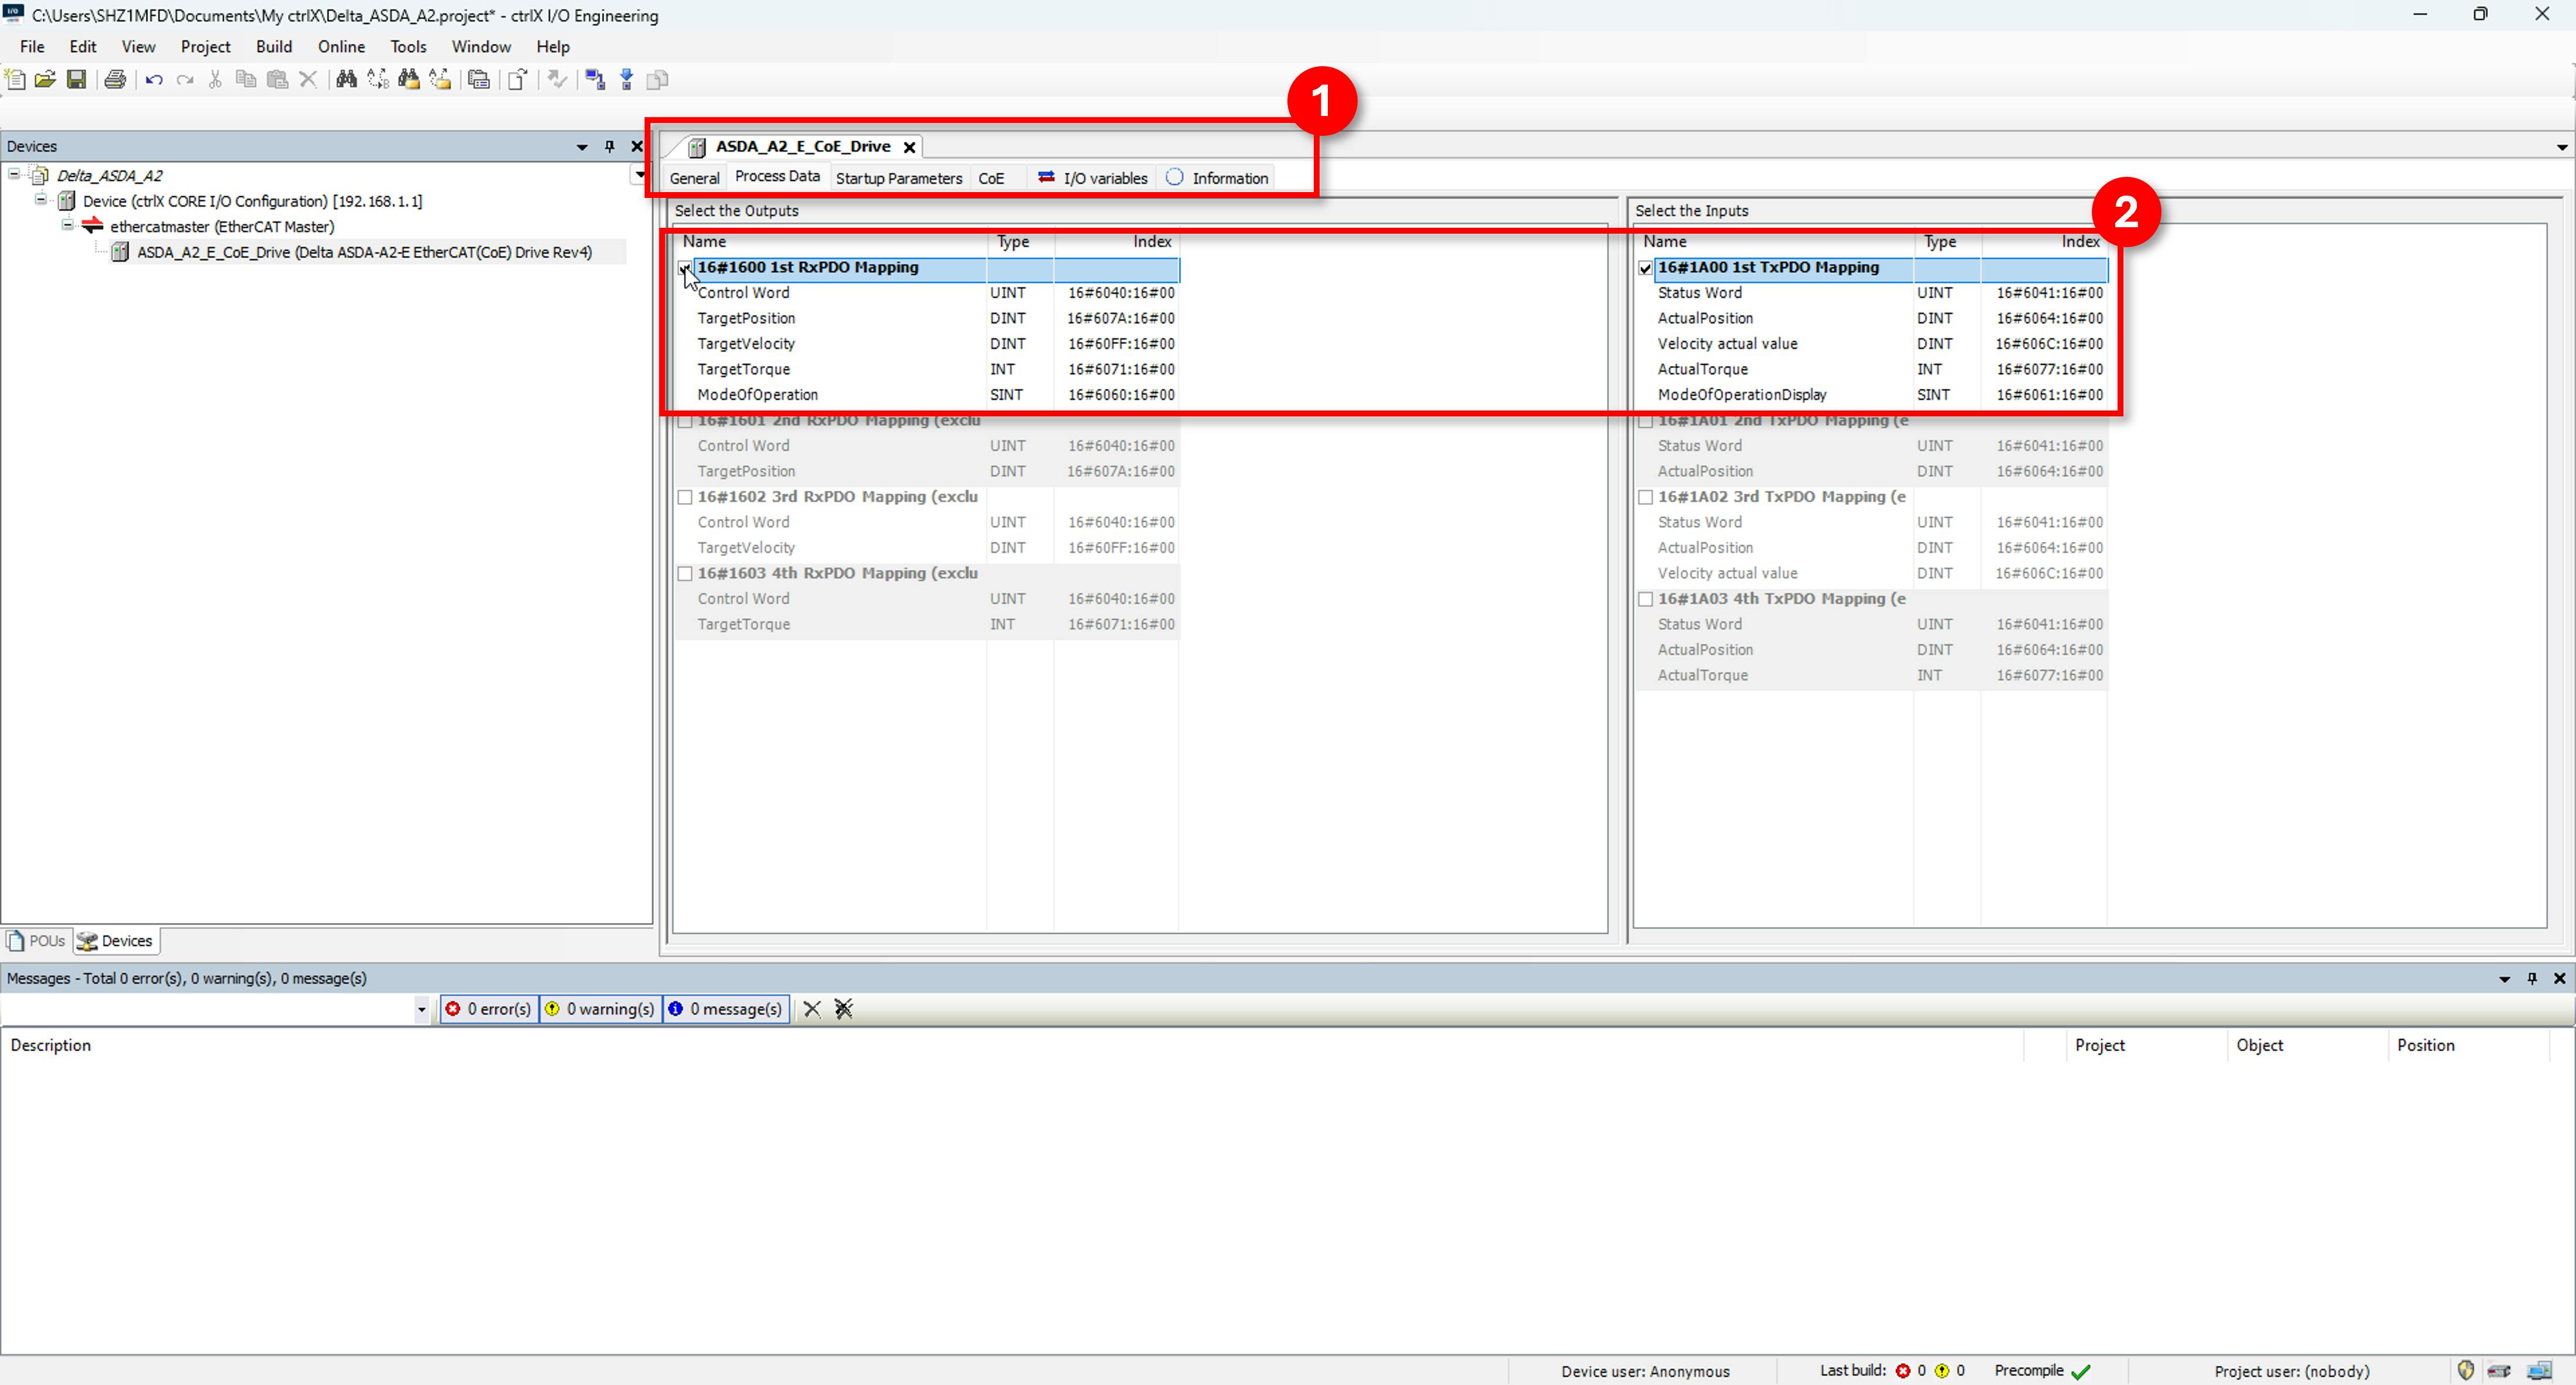Select the ActualTorque row of 1st TxPDO
This screenshot has height=1385, width=2576.
[1873, 369]
